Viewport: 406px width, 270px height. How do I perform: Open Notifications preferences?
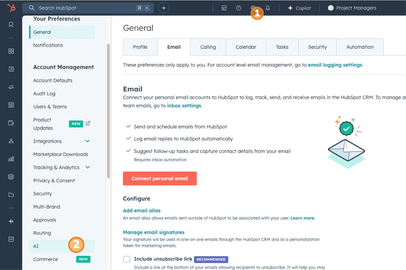point(48,45)
